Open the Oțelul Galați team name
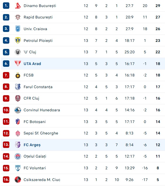165x186 pixels. coord(35,156)
